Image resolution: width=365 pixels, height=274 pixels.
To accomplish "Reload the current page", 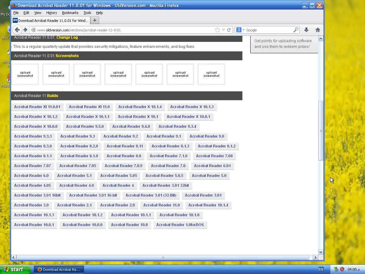I will tap(229, 30).
